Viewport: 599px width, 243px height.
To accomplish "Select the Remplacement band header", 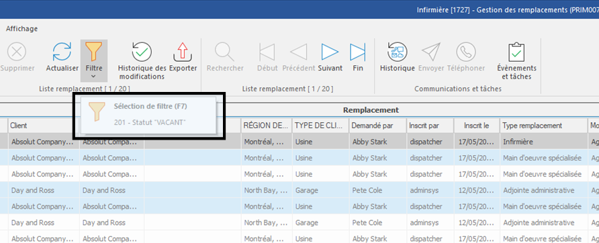I will point(371,110).
